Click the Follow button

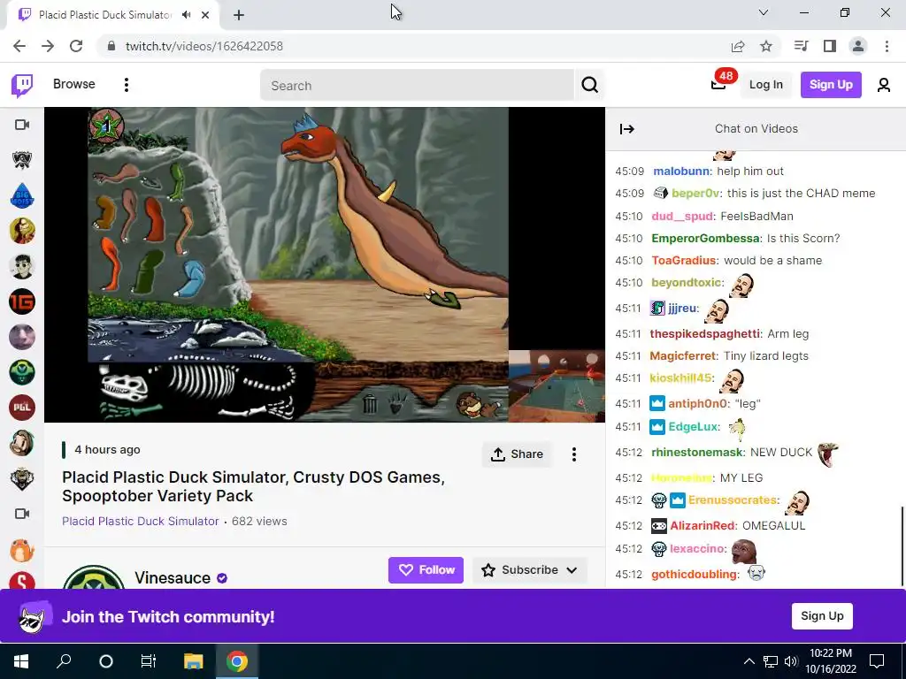coord(426,570)
